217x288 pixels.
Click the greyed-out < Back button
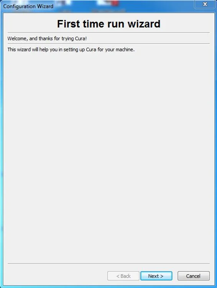123,276
